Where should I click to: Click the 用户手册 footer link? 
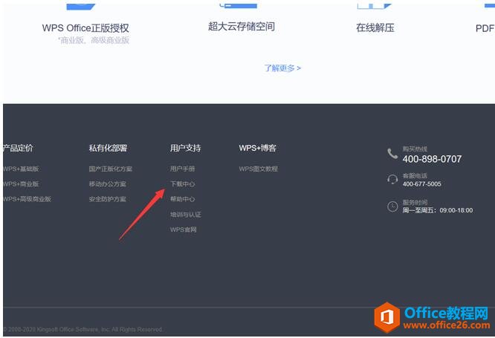(183, 169)
